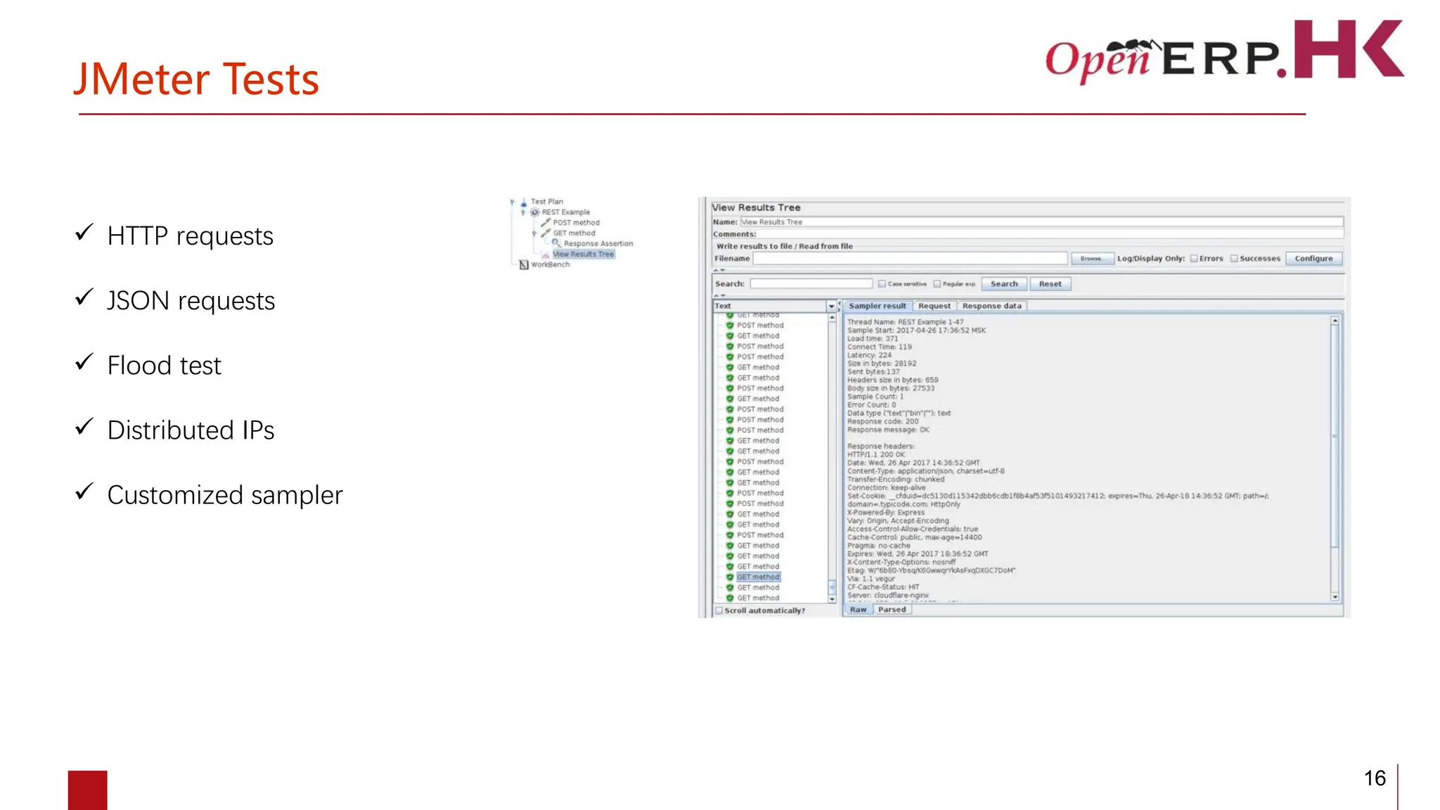Click the WorkBench icon
The image size is (1440, 810).
click(524, 265)
